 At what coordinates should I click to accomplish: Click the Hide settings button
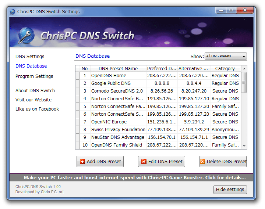coord(230,190)
